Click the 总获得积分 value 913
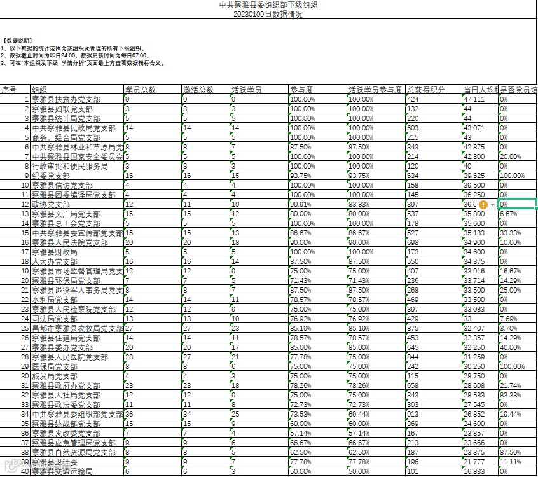The width and height of the screenshot is (538, 477). point(433,414)
